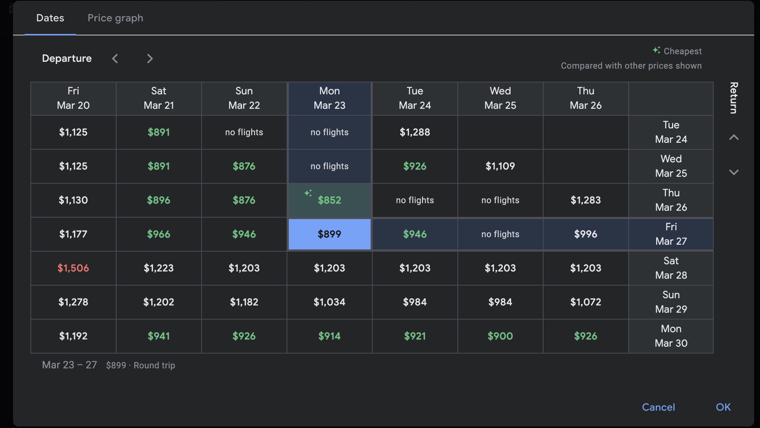760x428 pixels.
Task: Select the $891 fare for Sat Mar 21
Action: click(159, 132)
